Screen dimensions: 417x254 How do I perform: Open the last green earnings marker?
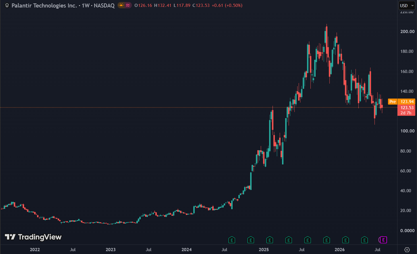point(364,240)
